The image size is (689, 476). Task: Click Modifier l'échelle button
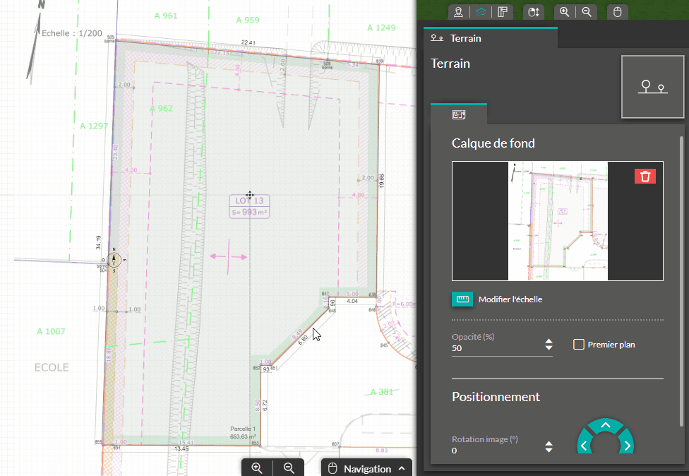pos(463,299)
